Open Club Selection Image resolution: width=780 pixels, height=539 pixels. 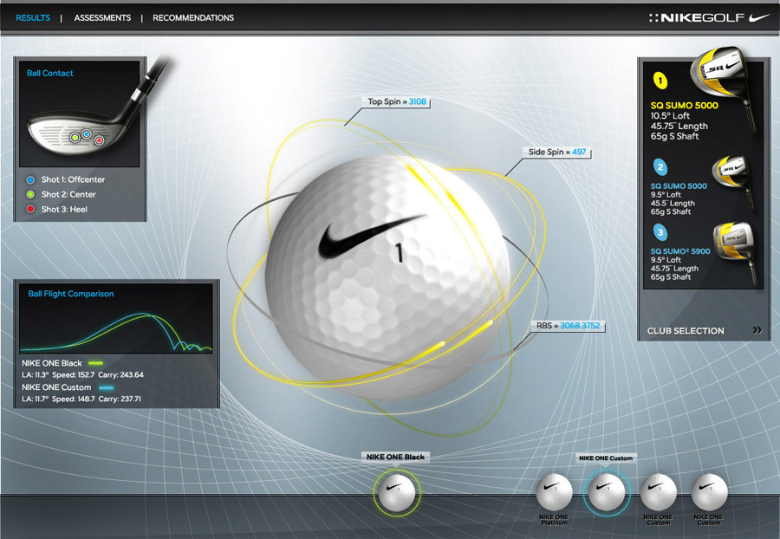pos(686,331)
